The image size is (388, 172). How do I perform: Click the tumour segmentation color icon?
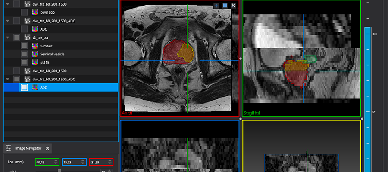point(35,46)
